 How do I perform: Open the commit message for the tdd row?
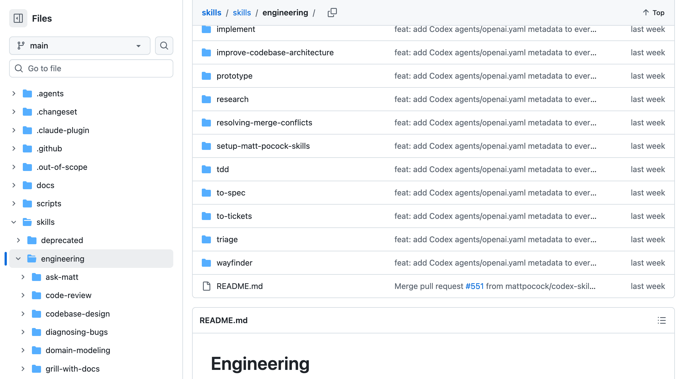(x=495, y=169)
